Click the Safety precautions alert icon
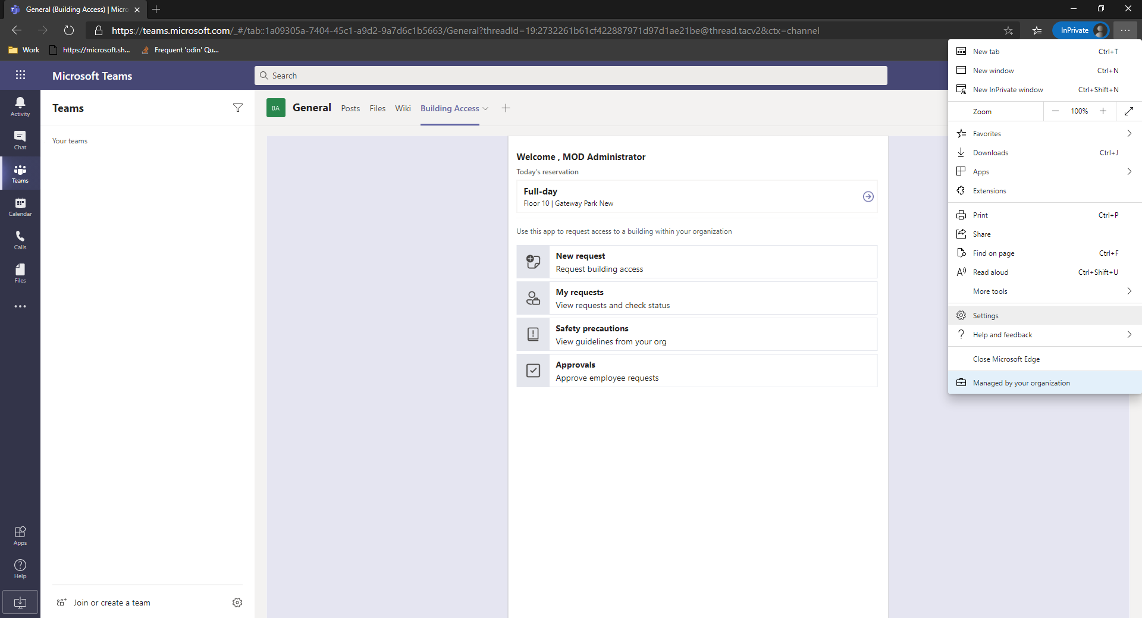Image resolution: width=1142 pixels, height=618 pixels. click(533, 334)
